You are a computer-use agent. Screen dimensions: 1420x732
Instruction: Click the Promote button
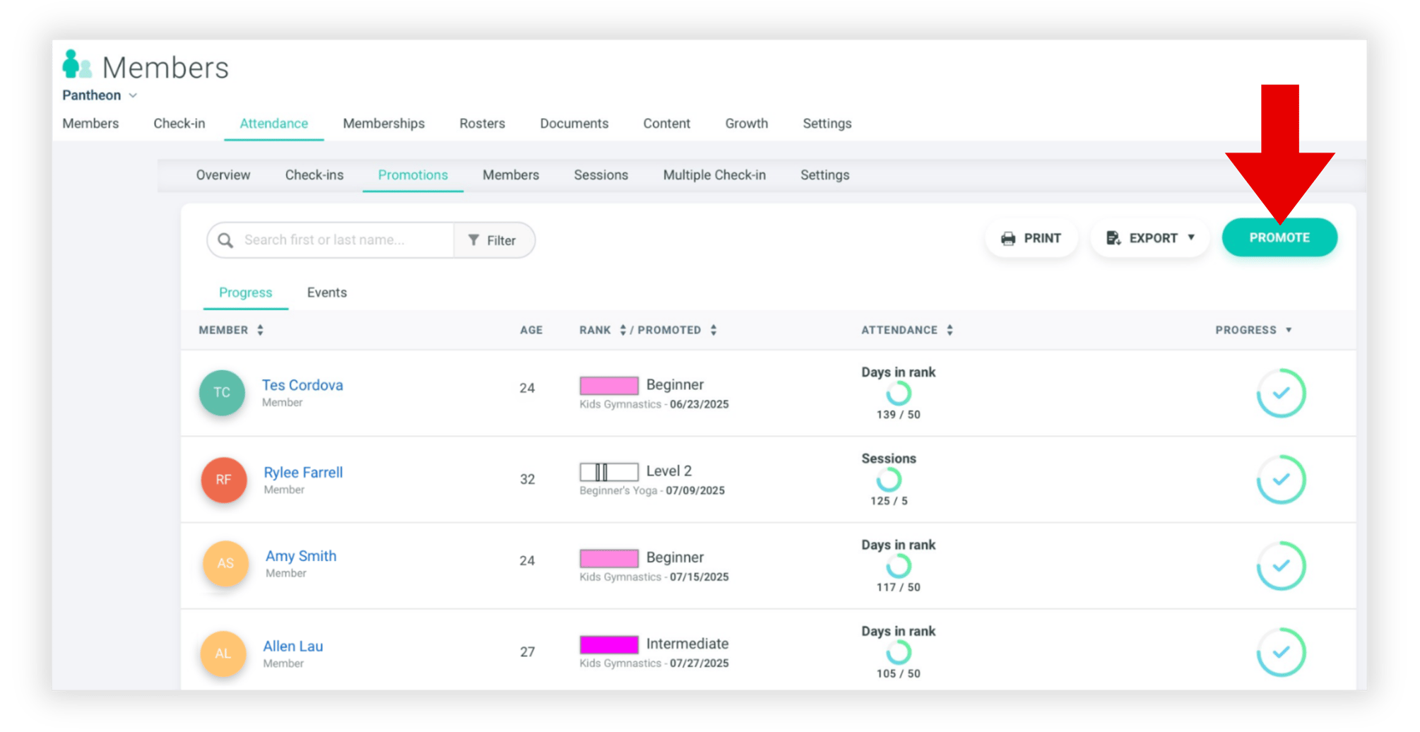point(1279,237)
